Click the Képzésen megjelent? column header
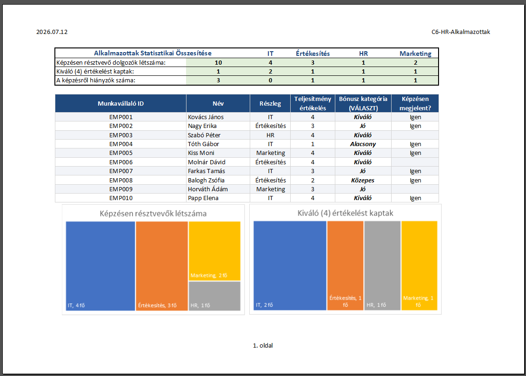The image size is (526, 376). [415, 103]
